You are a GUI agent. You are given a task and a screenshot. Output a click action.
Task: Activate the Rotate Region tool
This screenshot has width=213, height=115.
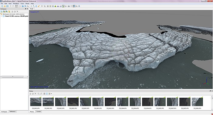28,6
